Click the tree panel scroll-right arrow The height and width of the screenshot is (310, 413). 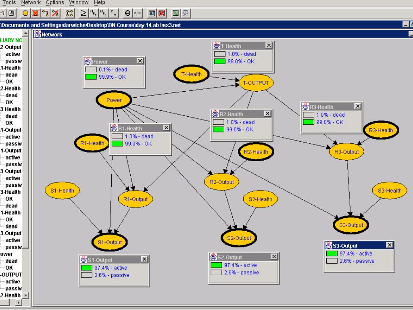pyautogui.click(x=19, y=302)
